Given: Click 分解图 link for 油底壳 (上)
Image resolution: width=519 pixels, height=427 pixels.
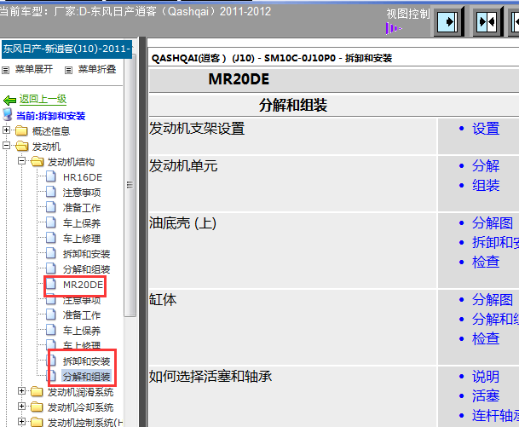Looking at the screenshot, I should pos(493,222).
